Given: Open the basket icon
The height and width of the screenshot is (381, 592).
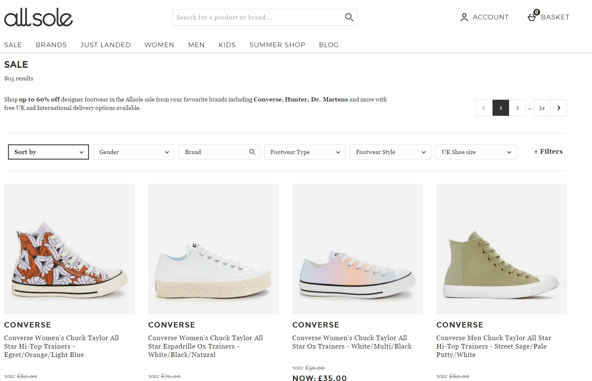Looking at the screenshot, I should click(533, 16).
